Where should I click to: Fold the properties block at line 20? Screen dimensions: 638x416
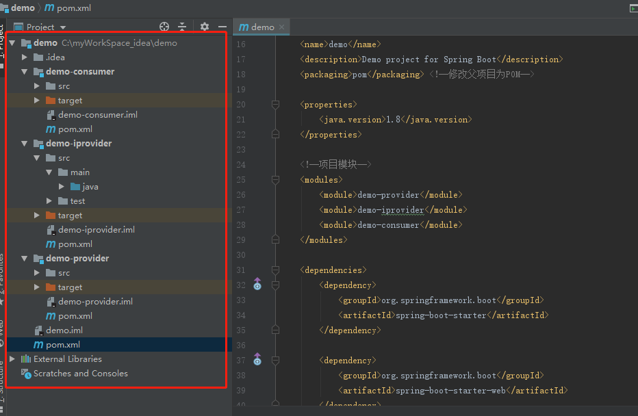(x=275, y=105)
